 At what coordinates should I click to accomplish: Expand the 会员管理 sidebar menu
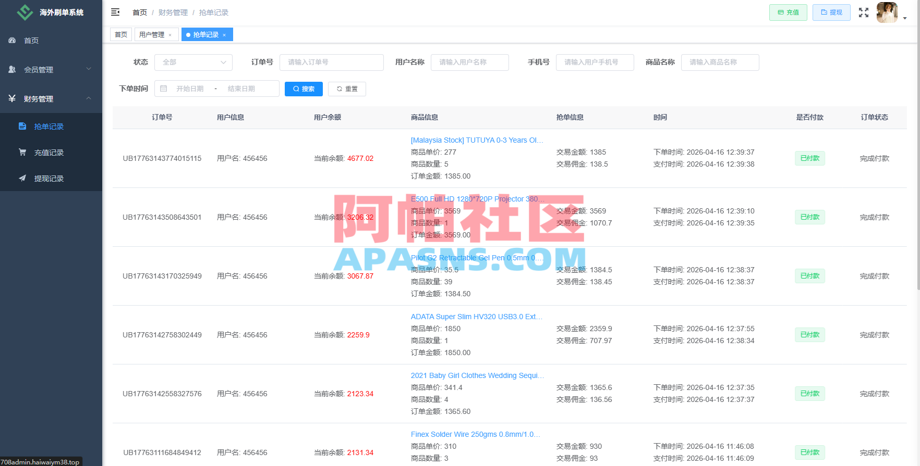(x=51, y=69)
